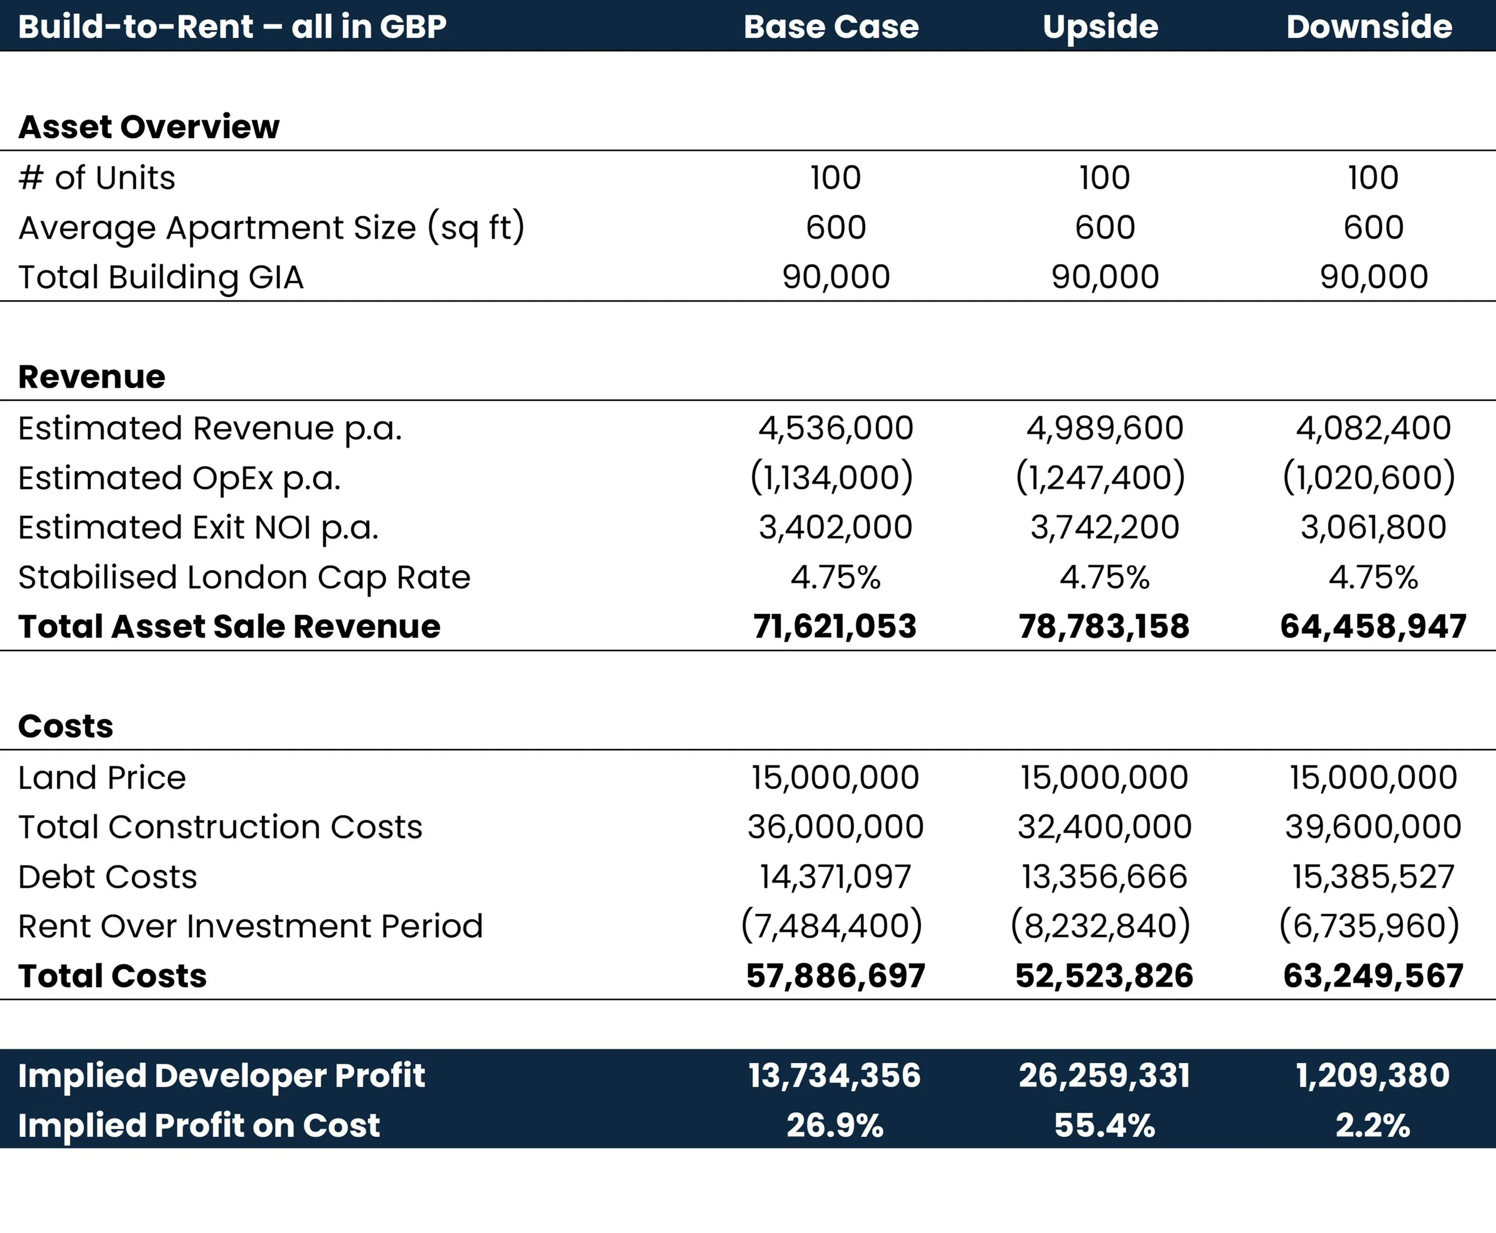Click Base Case Debt Costs 14,371,097

835,876
